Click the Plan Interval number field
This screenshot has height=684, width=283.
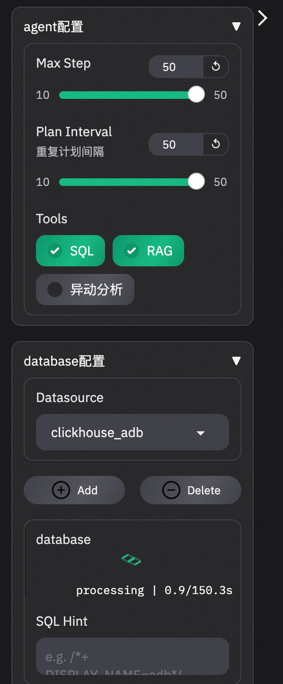tap(175, 144)
